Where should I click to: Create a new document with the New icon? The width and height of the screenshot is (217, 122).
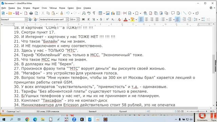pos(3,13)
